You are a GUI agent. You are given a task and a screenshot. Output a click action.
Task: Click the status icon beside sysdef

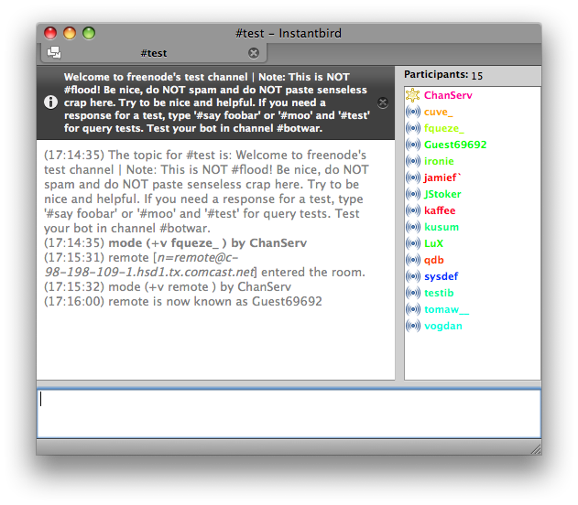[413, 276]
